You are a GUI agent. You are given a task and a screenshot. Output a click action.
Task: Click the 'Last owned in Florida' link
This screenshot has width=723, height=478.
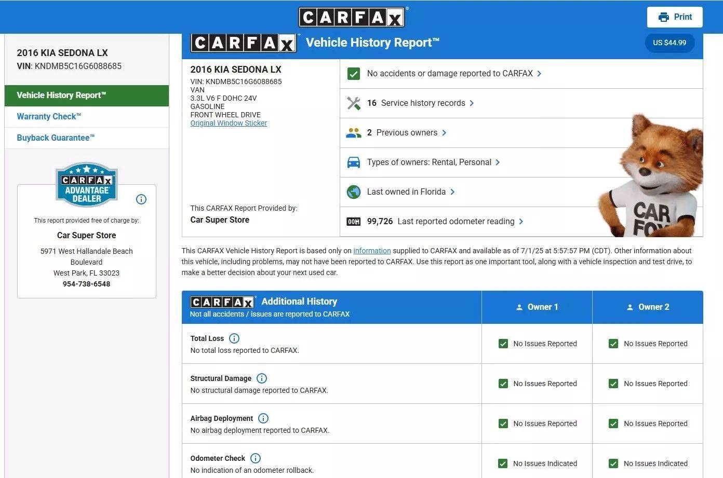[406, 192]
